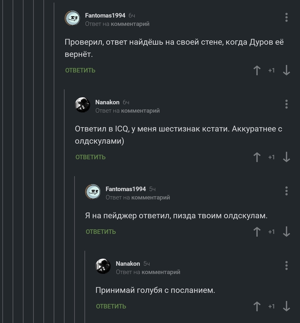Reply to Nanakon's ICQ comment

90,157
